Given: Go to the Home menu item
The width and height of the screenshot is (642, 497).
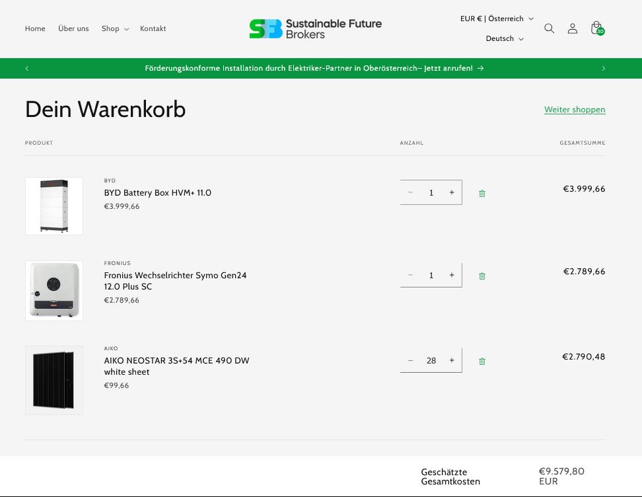Looking at the screenshot, I should coord(35,28).
